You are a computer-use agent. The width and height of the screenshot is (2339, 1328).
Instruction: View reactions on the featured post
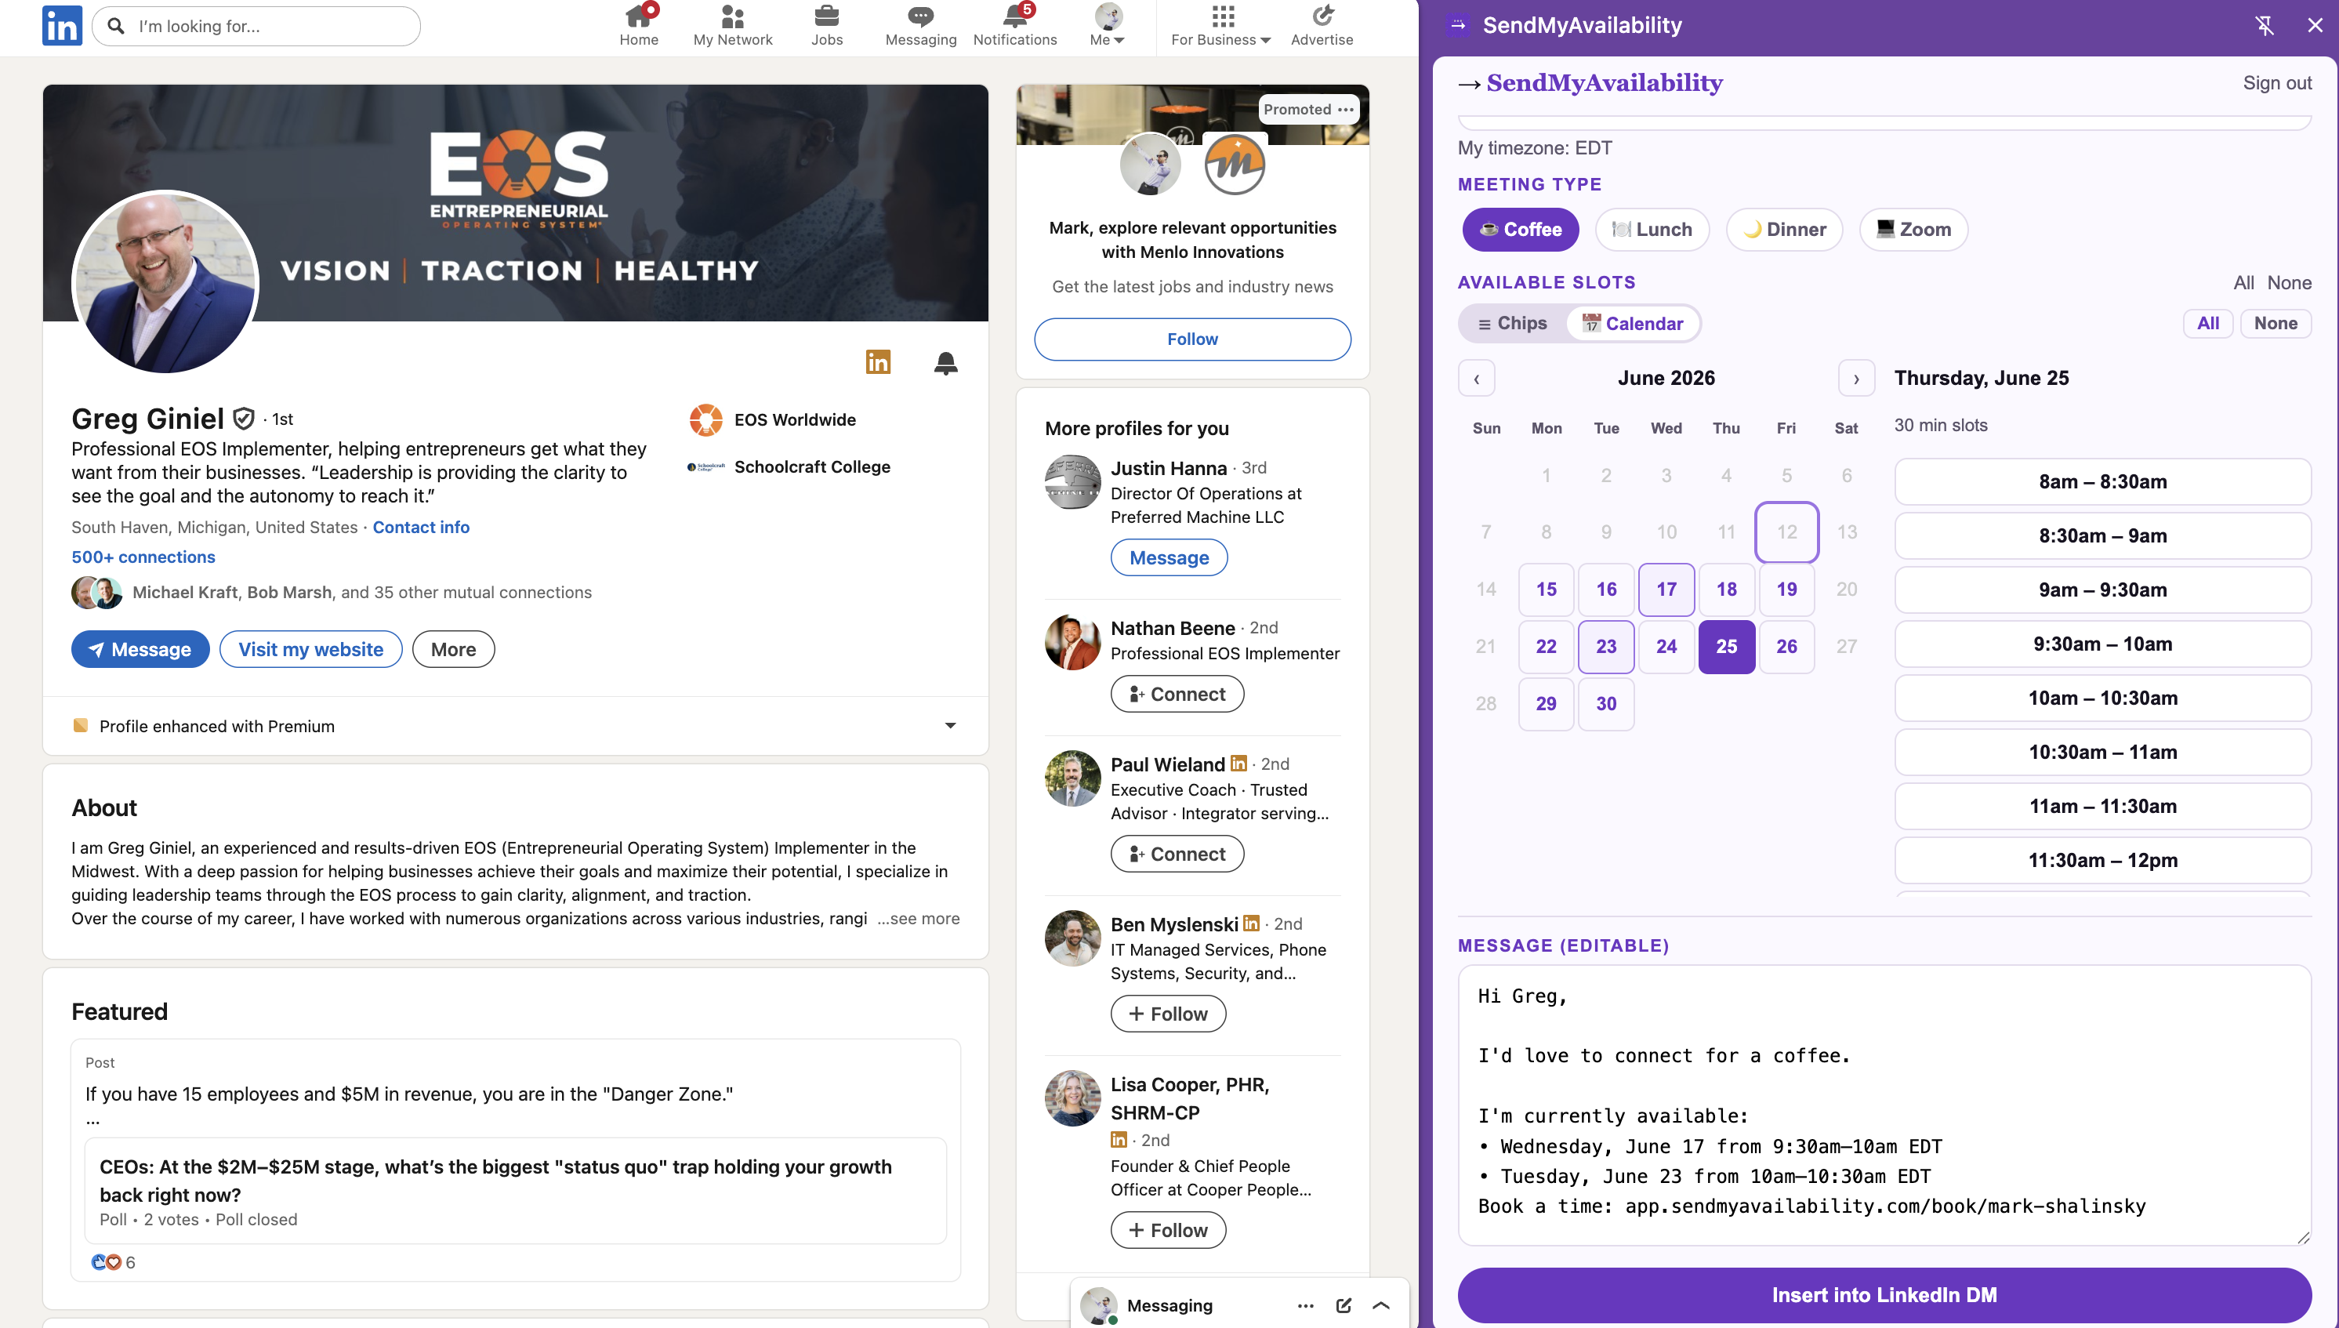tap(113, 1262)
